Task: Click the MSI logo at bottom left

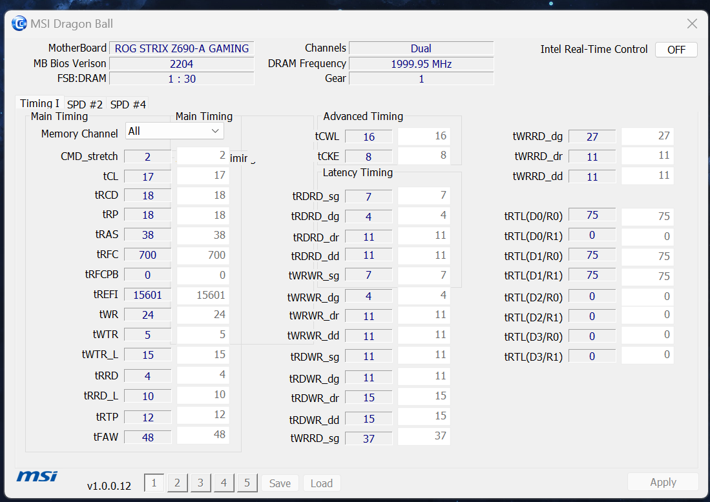Action: pyautogui.click(x=37, y=476)
